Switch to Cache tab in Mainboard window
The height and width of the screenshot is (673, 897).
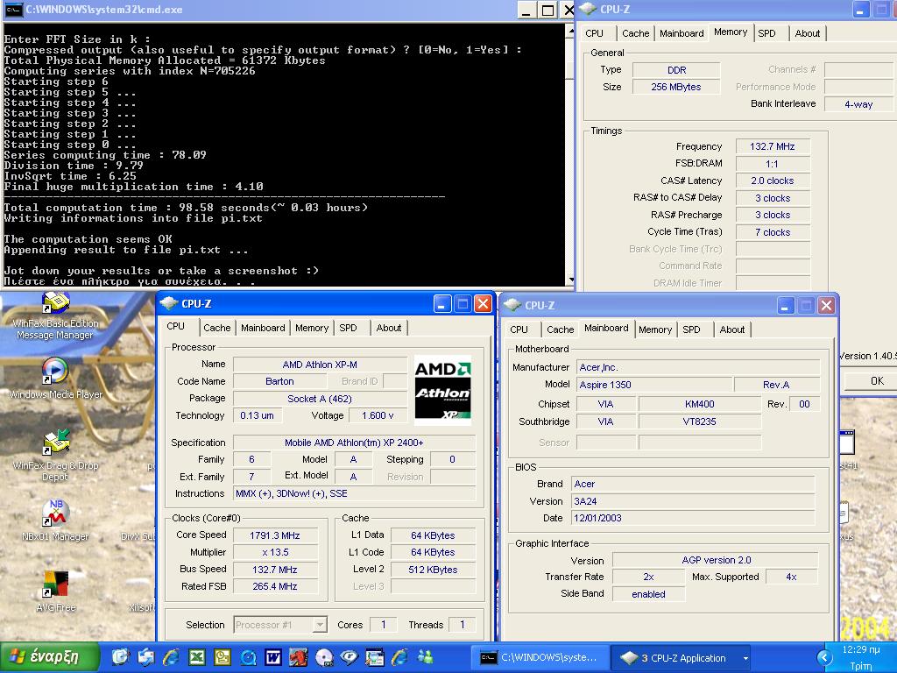560,329
